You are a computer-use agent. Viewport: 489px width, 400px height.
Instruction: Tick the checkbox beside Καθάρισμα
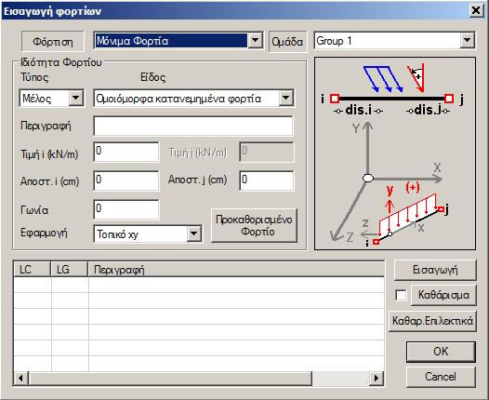(x=401, y=295)
